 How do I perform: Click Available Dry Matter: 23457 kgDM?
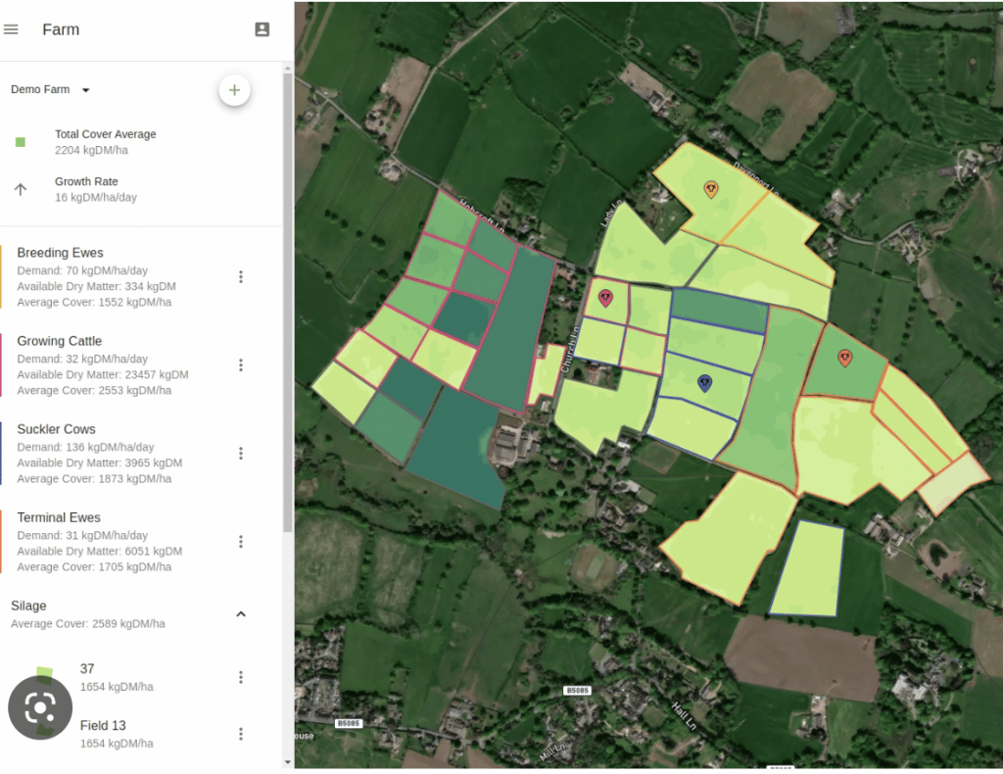[x=103, y=375]
